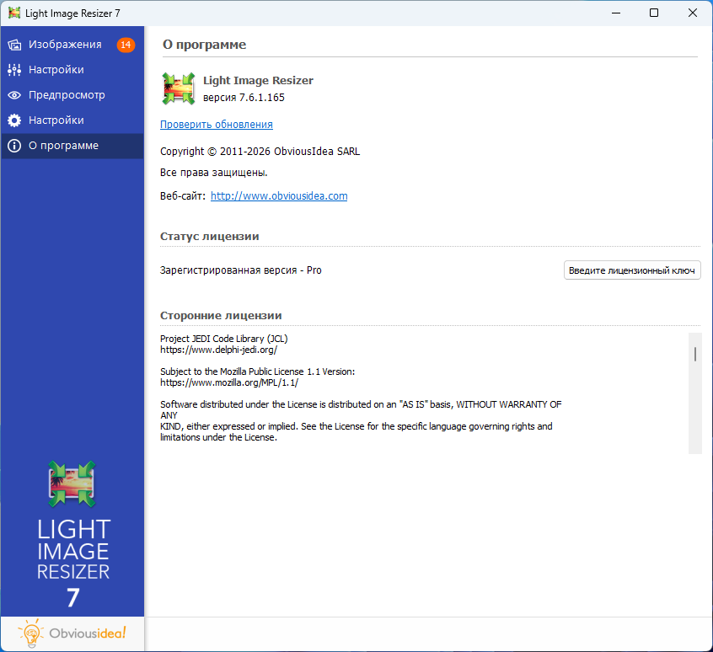
Task: Click the gear icon for Настройки
Action: tap(14, 120)
